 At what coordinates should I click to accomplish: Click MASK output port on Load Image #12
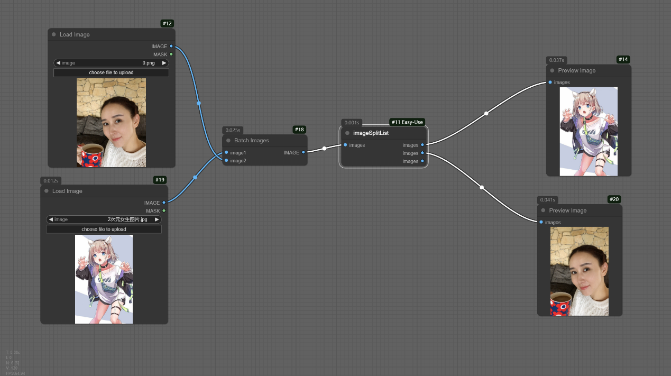[x=171, y=54]
